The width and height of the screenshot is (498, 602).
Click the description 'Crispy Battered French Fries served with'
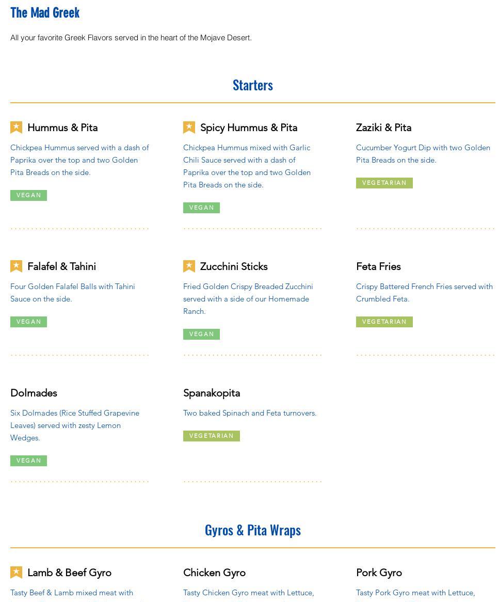(x=424, y=287)
